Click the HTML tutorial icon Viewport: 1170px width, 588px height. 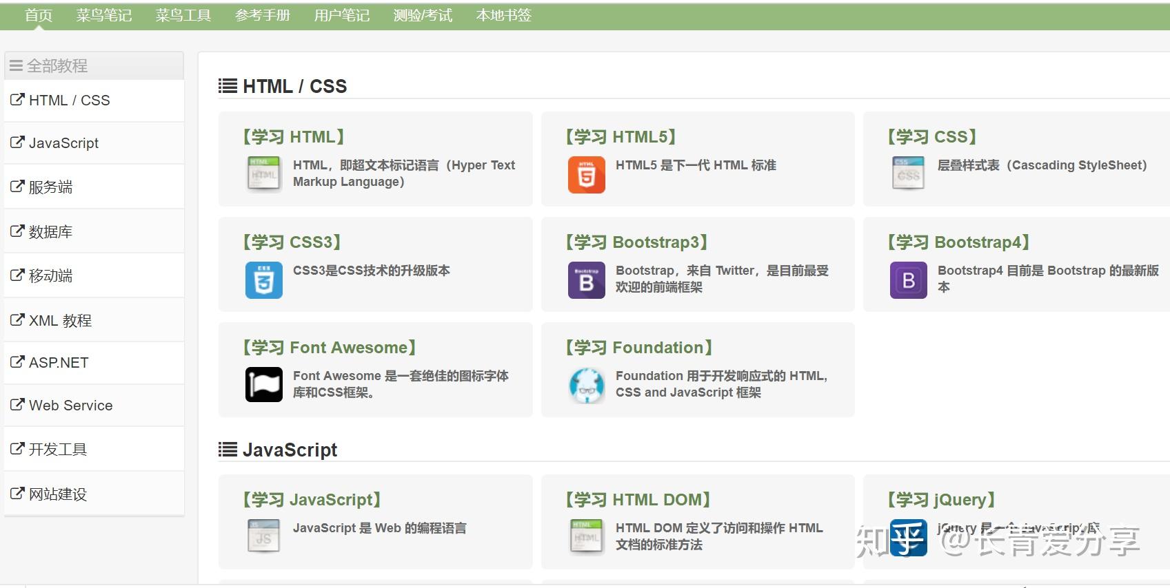click(x=264, y=174)
